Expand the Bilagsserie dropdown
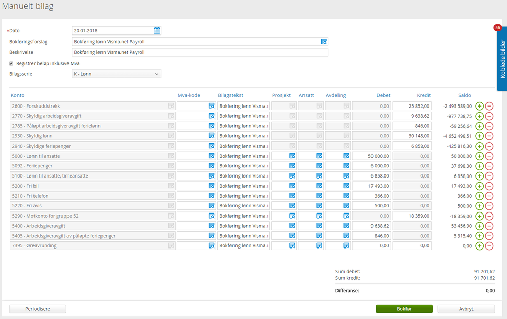The image size is (507, 319). coord(117,74)
